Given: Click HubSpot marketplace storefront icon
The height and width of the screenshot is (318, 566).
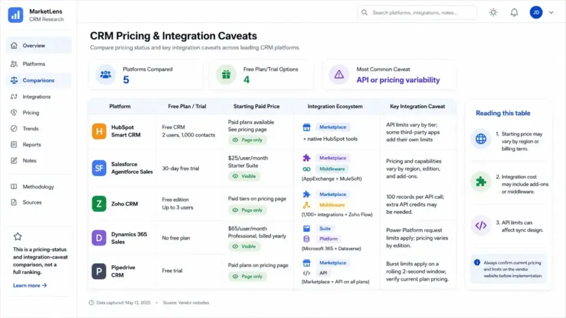Looking at the screenshot, I should click(x=306, y=128).
